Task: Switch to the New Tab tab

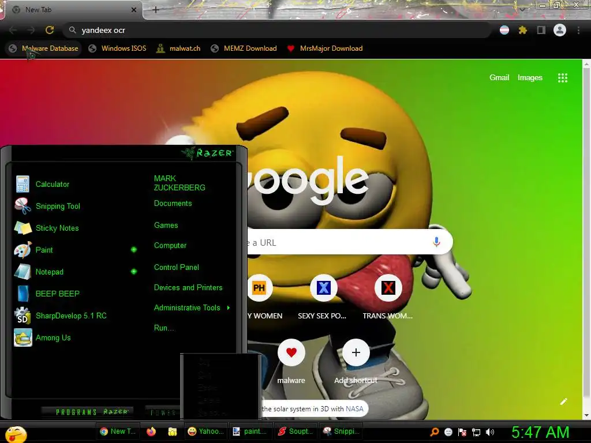Action: tap(72, 10)
